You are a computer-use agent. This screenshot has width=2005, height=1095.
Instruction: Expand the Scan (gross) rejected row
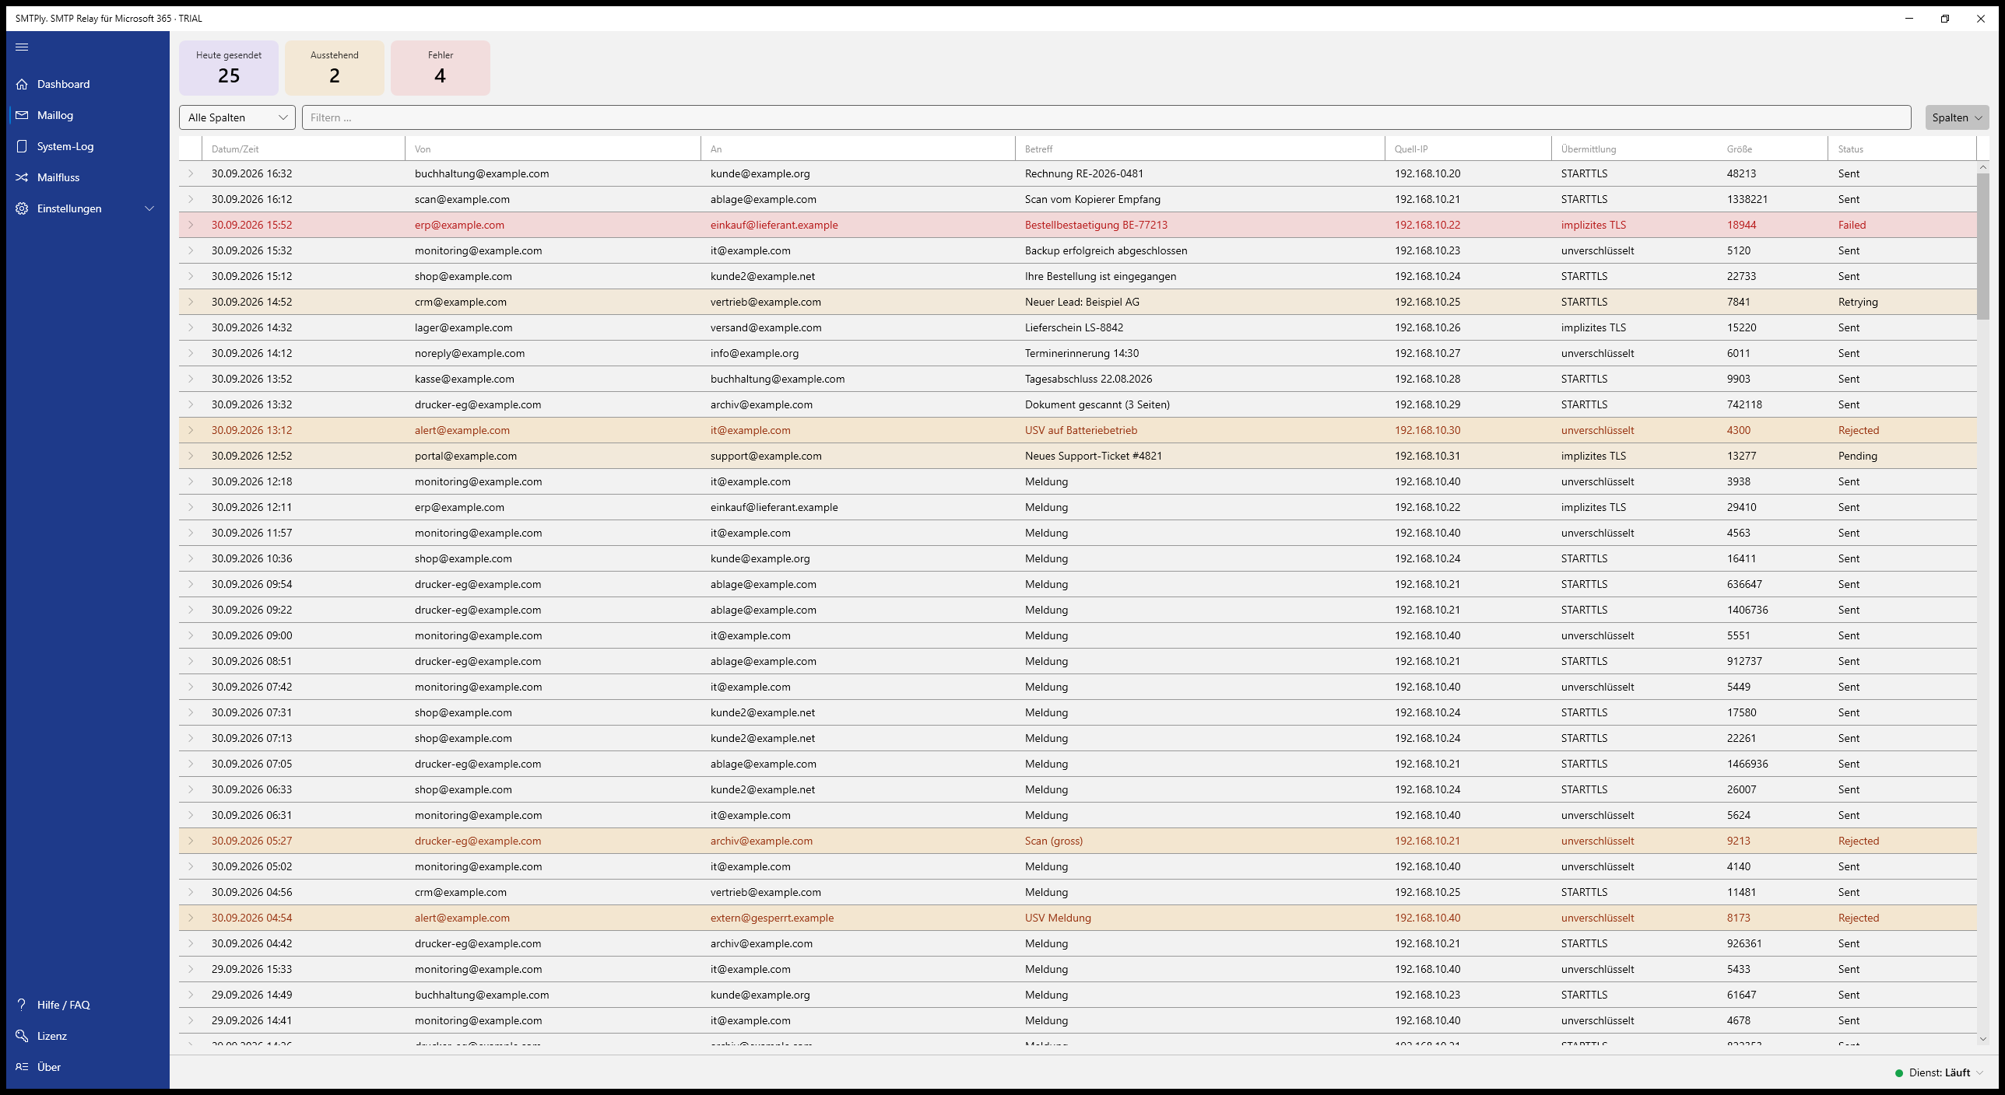tap(191, 841)
